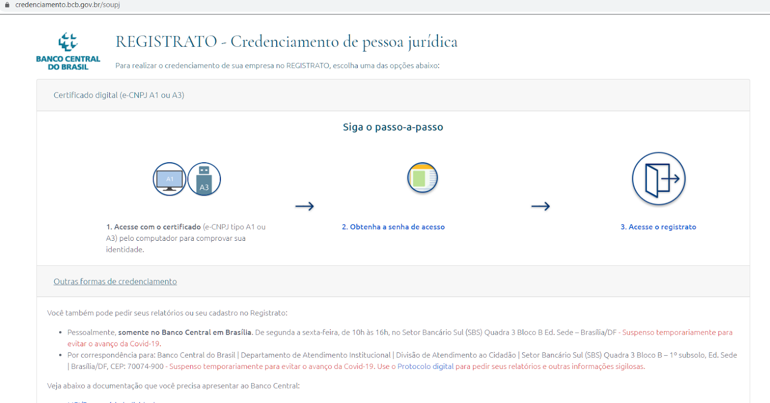Click the arrow between steps 2 and 3
This screenshot has height=403, width=770.
click(540, 206)
